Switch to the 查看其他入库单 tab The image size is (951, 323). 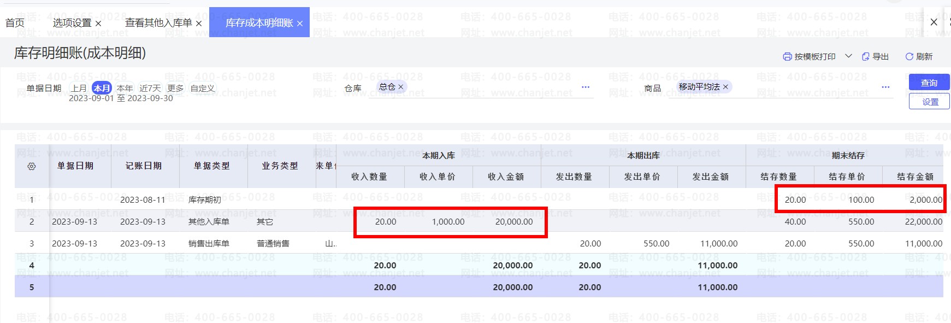point(158,22)
